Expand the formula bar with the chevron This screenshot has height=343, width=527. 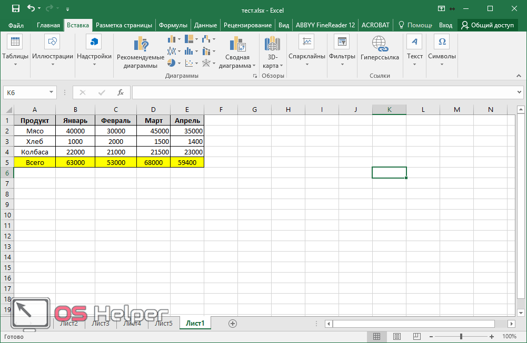pos(520,92)
